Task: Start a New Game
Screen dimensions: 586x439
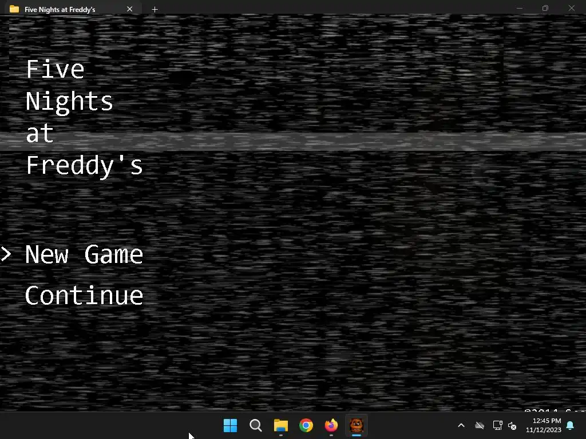Action: click(84, 254)
